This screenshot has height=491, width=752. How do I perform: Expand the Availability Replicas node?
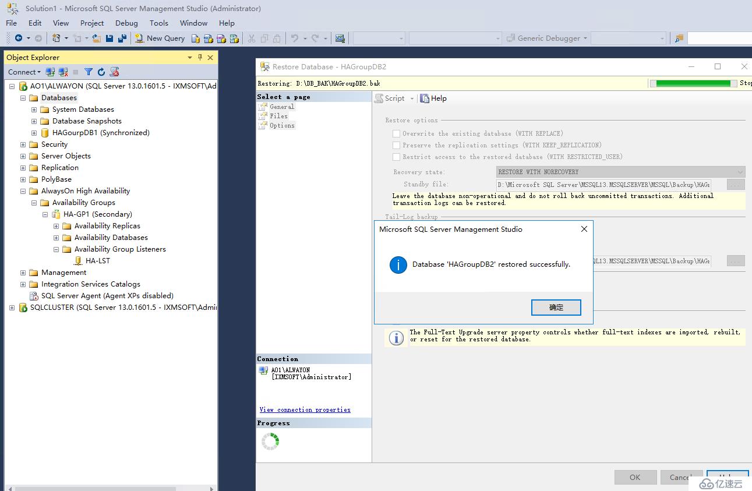tap(56, 226)
